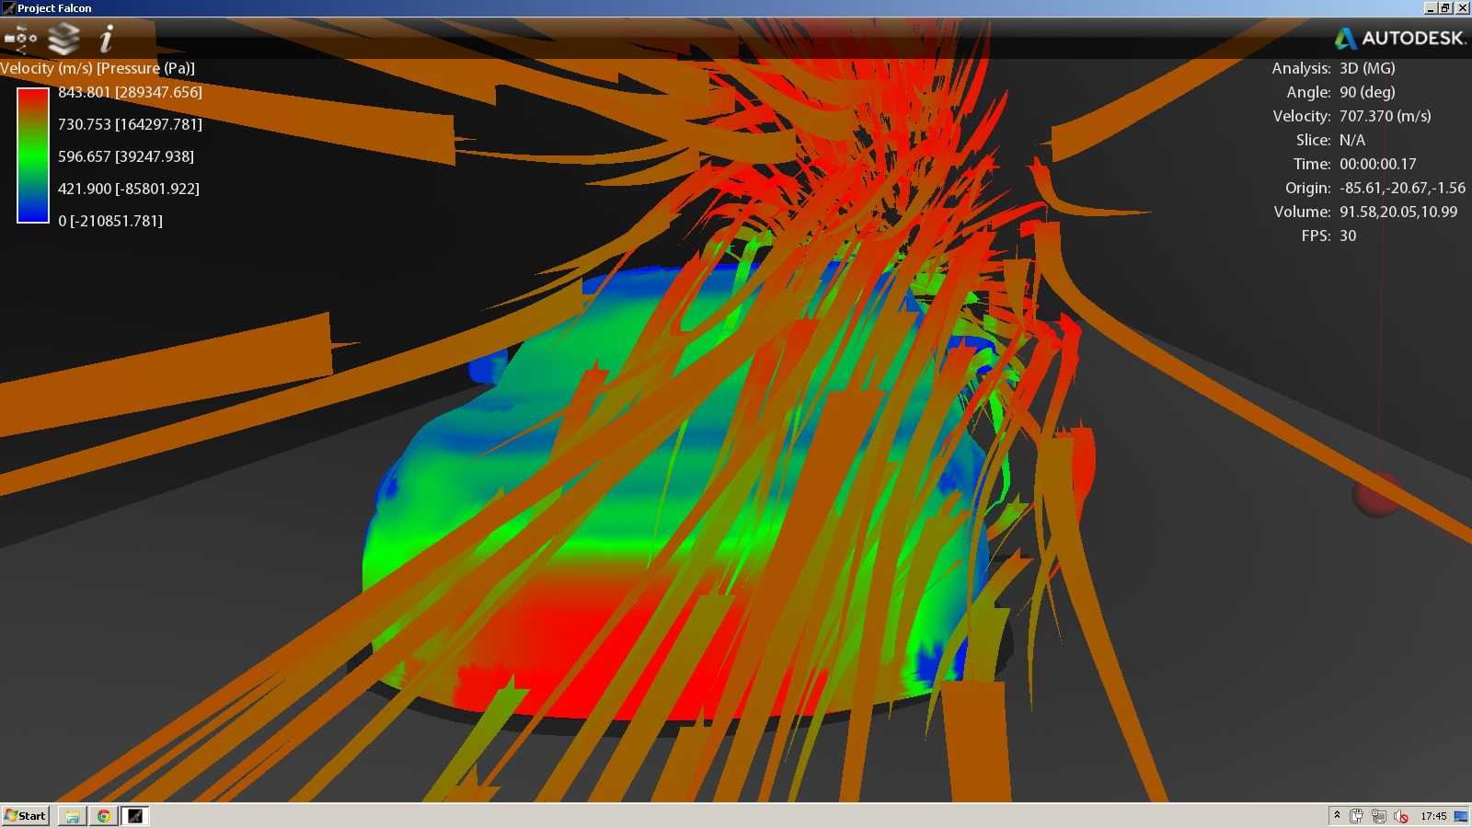Close the Project Falcon window
The image size is (1472, 828).
point(1463,8)
